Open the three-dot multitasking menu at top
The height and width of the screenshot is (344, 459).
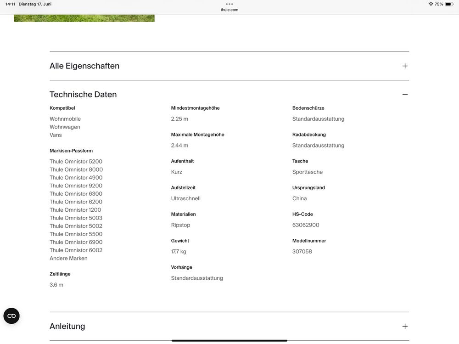[229, 4]
